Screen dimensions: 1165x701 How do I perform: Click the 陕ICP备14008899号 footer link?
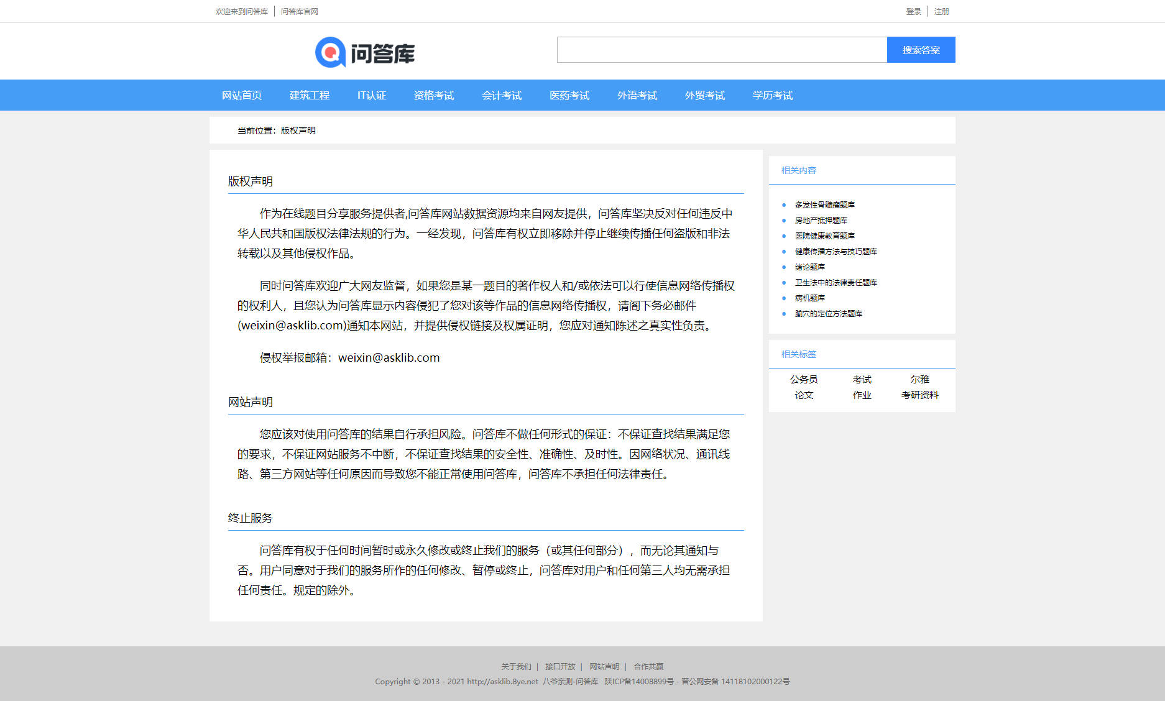pyautogui.click(x=639, y=681)
